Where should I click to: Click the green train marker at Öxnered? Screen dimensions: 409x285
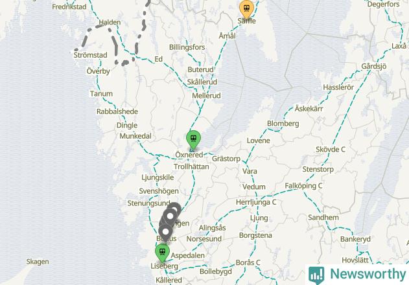(193, 139)
